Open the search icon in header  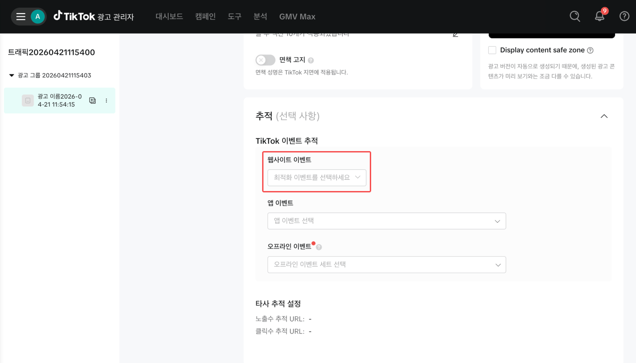pyautogui.click(x=575, y=16)
